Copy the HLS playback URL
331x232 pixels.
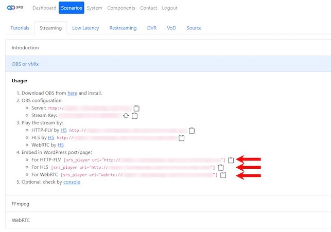pos(181,138)
